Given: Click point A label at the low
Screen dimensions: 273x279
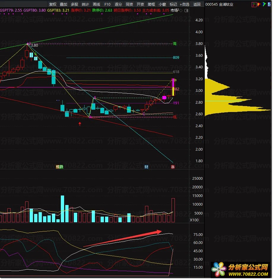Looking at the screenshot, I should [x=91, y=117].
